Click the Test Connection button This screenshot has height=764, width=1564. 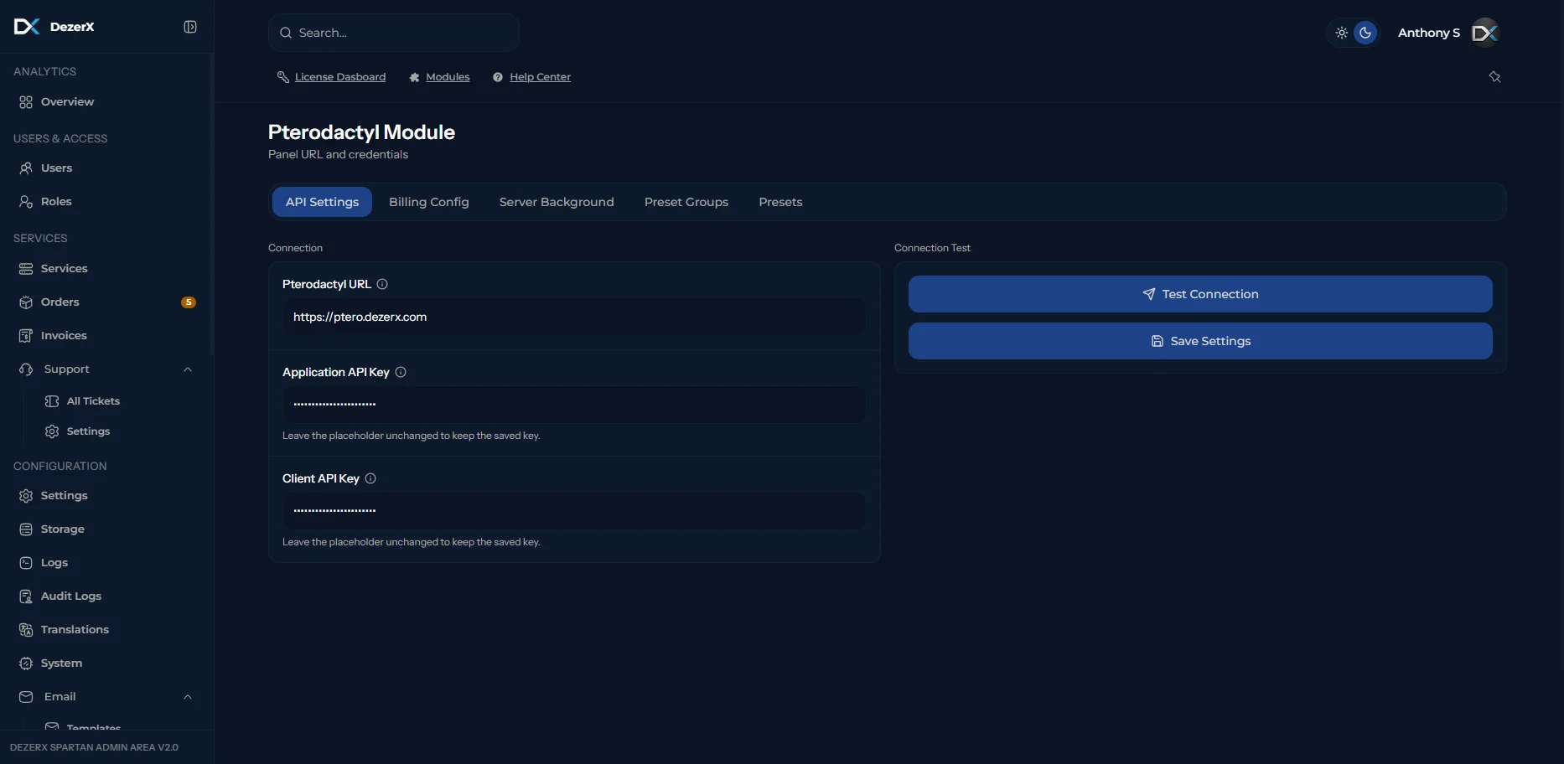coord(1200,294)
